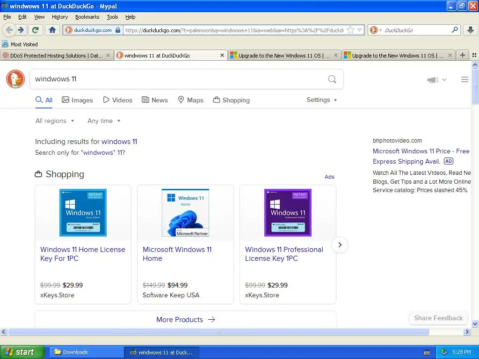
Task: Click in the browser URL address field
Action: point(234,30)
